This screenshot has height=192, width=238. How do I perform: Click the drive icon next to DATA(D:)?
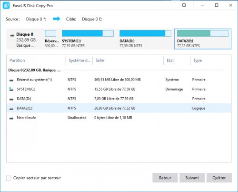pyautogui.click(x=11, y=99)
